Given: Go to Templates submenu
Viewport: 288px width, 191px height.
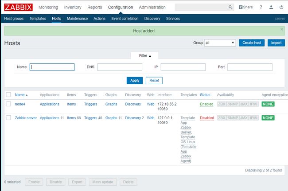Looking at the screenshot, I should pos(38,19).
